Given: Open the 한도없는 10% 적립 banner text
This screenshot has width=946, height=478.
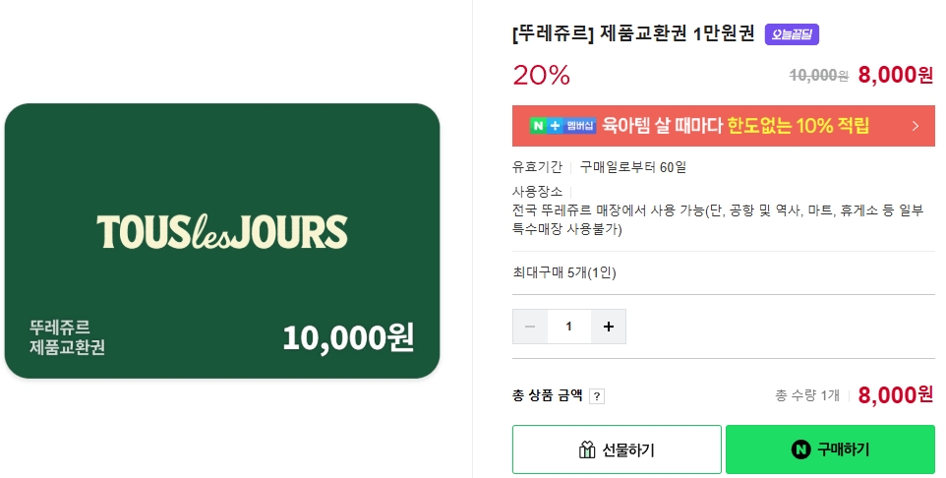Looking at the screenshot, I should pyautogui.click(x=798, y=126).
